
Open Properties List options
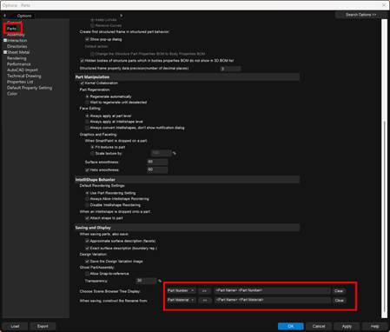[x=20, y=82]
